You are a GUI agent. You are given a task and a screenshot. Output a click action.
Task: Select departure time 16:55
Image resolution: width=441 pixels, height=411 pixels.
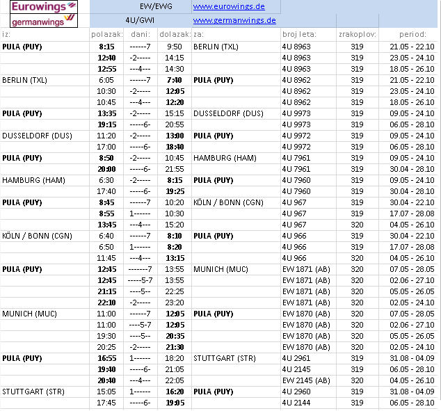coord(106,358)
